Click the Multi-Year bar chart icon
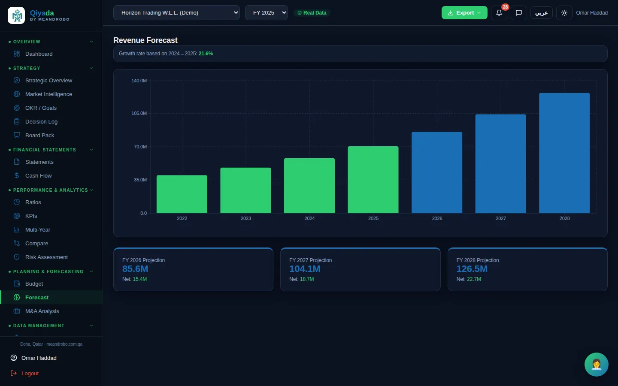 [17, 229]
